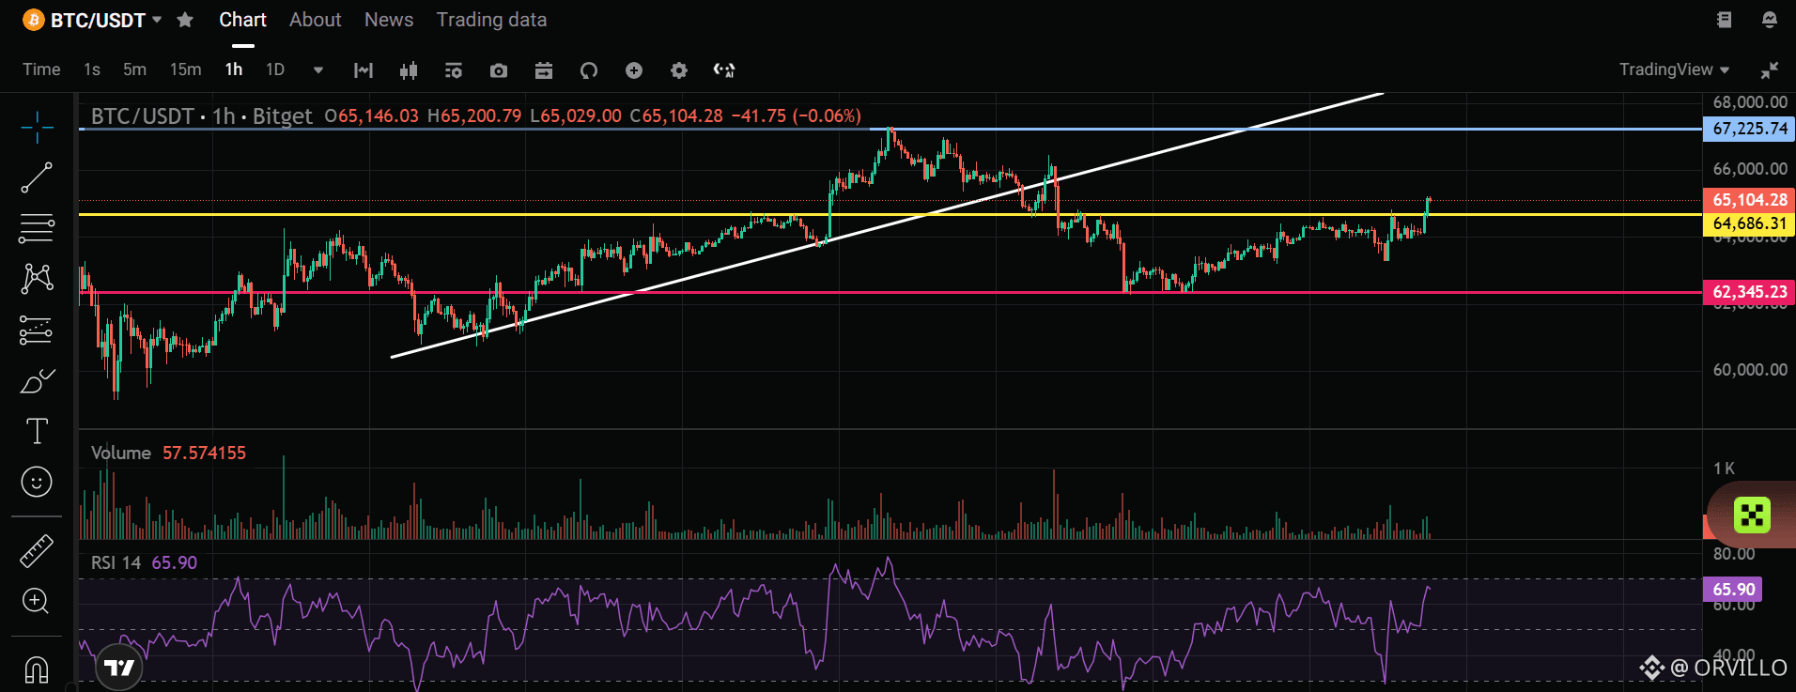This screenshot has width=1796, height=692.
Task: Click the Bitcoin coin logo icon
Action: coord(33,20)
